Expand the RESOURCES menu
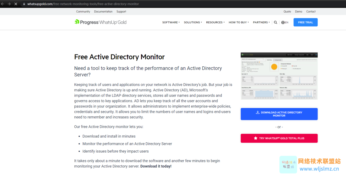The width and height of the screenshot is (346, 185). coord(215,22)
